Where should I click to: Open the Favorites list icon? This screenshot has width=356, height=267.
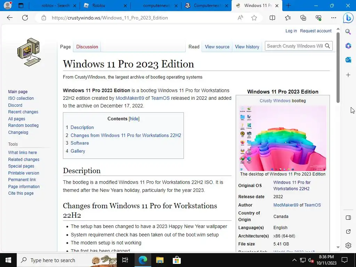pos(288,18)
